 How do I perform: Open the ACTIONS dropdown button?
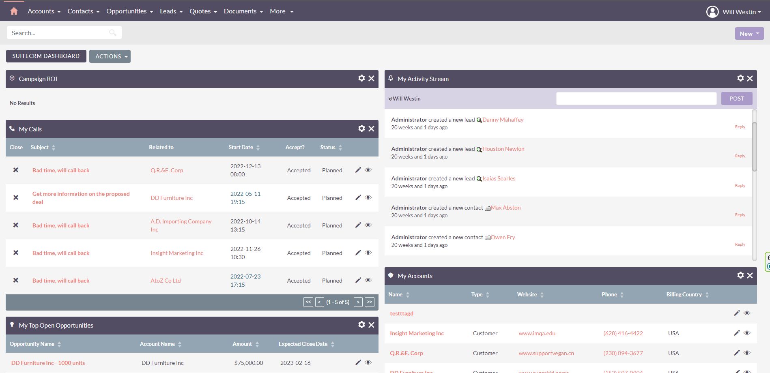110,56
